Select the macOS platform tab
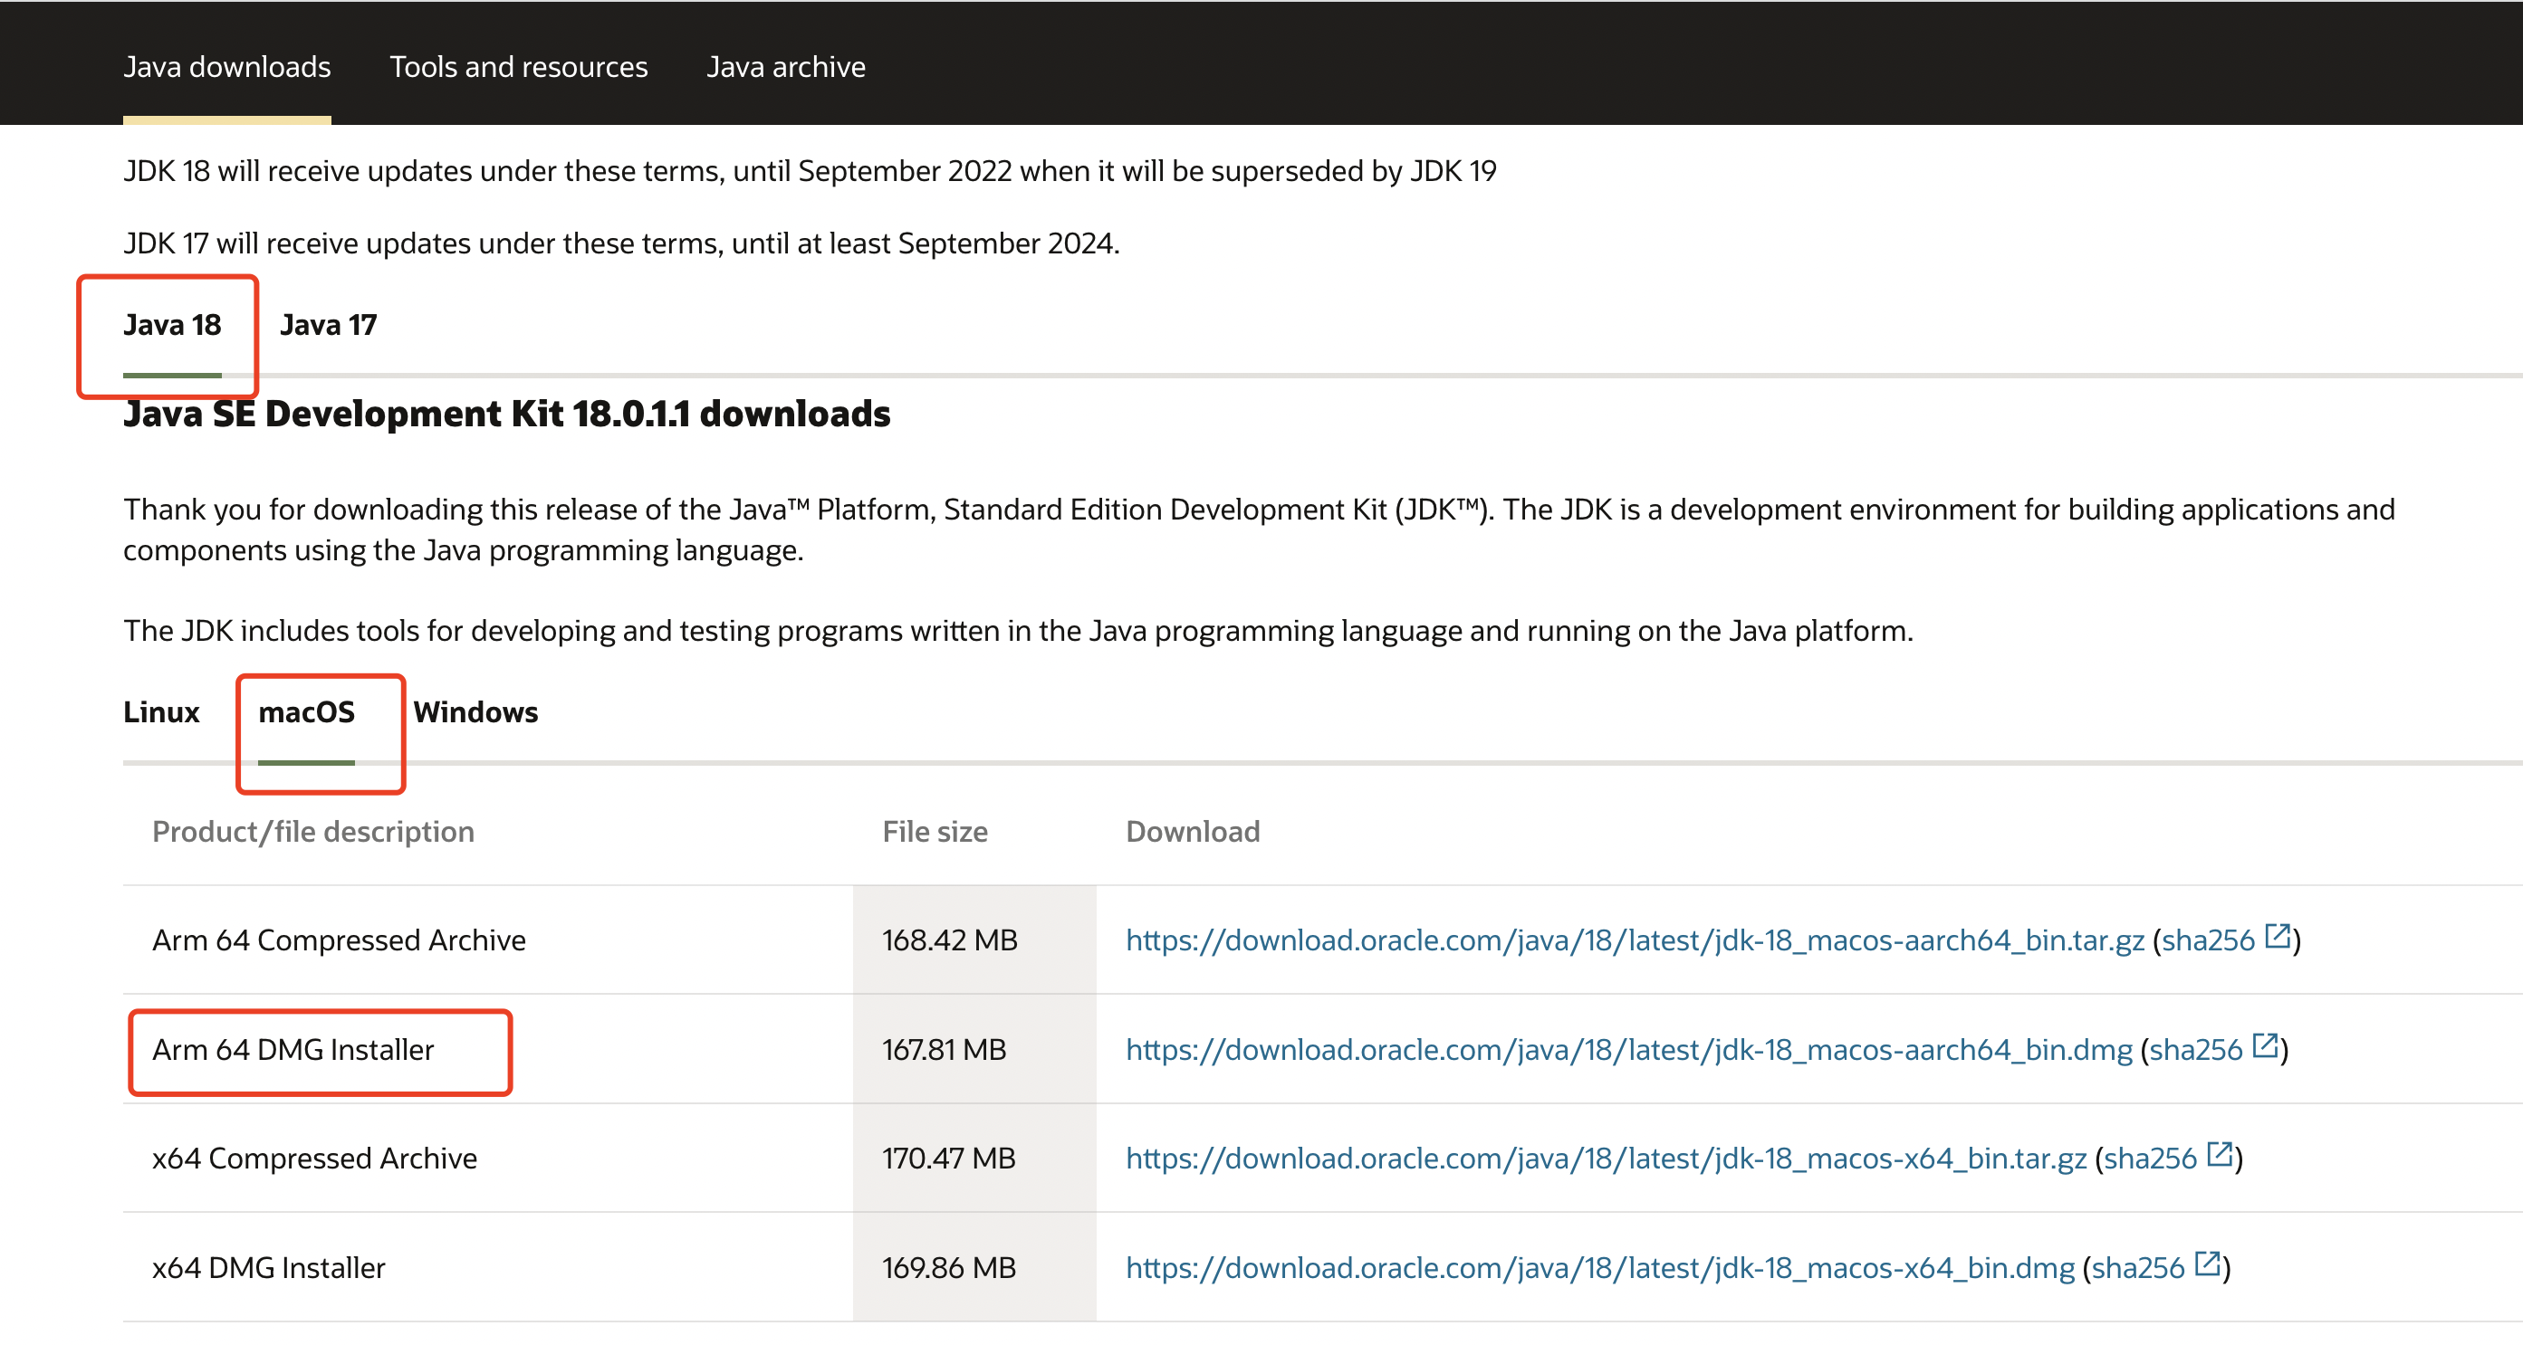The width and height of the screenshot is (2523, 1345). 307,711
